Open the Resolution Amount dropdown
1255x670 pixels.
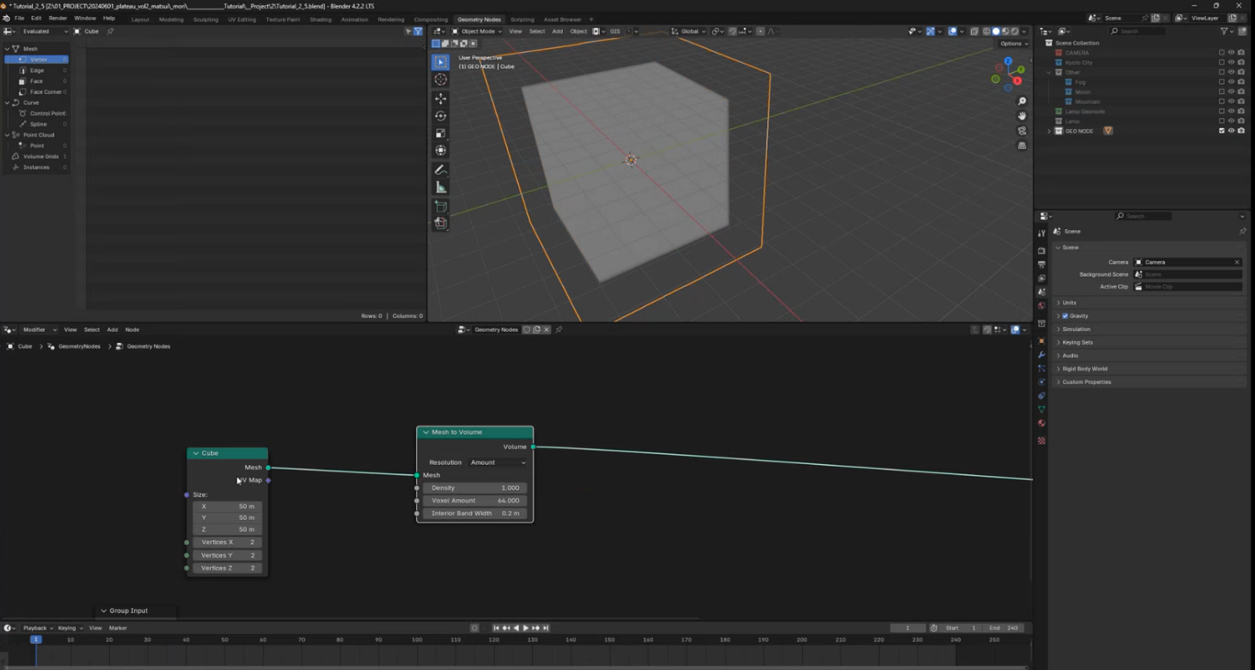[x=498, y=462]
